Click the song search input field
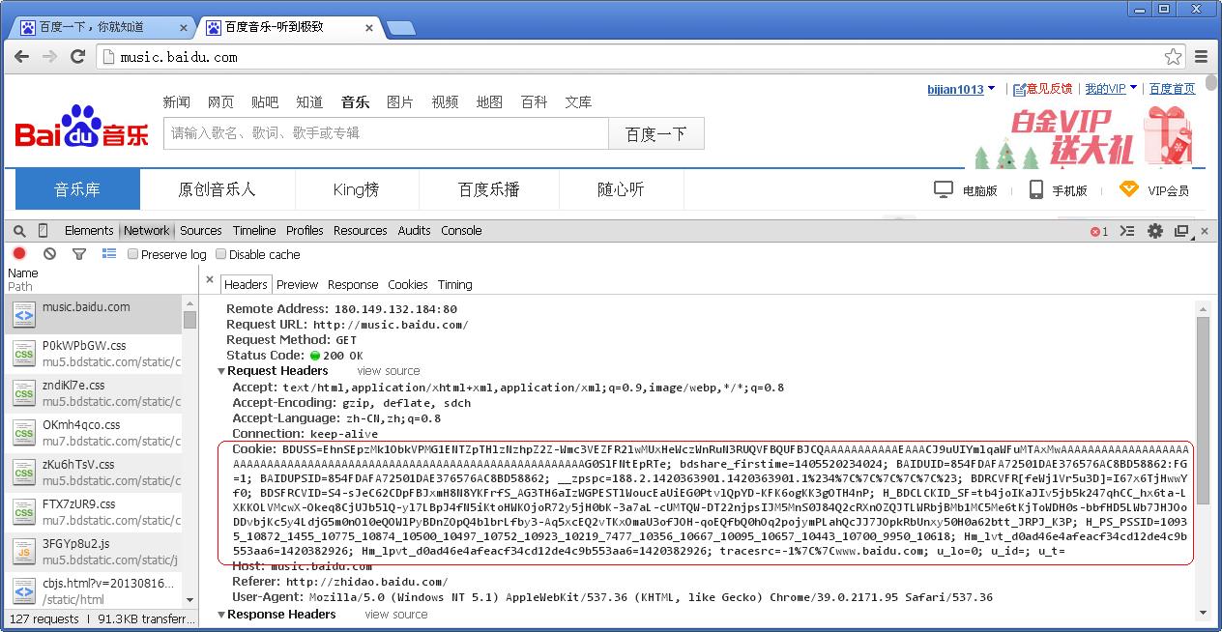This screenshot has height=632, width=1222. click(x=386, y=133)
